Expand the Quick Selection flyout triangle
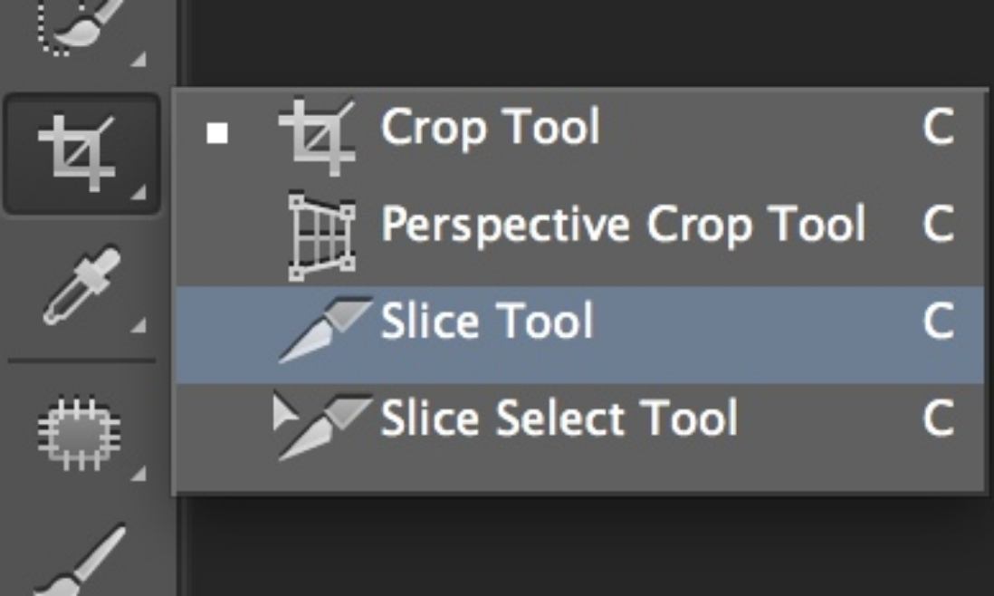 139,59
